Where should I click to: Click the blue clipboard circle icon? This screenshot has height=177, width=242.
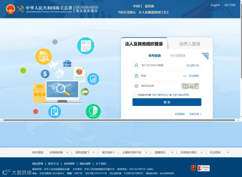(55, 112)
